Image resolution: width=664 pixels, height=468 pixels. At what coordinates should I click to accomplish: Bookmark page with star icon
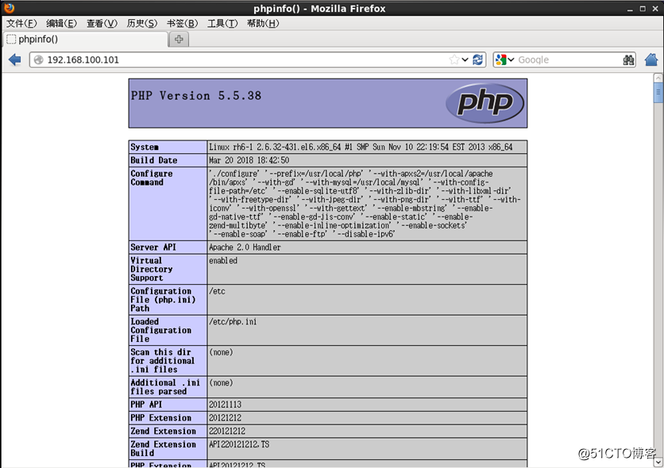[454, 59]
